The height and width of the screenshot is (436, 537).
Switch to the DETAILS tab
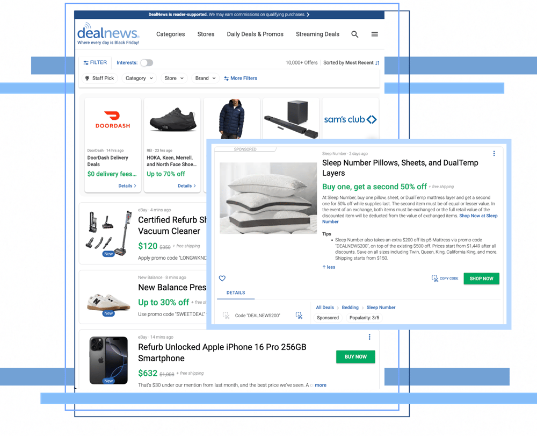[236, 293]
